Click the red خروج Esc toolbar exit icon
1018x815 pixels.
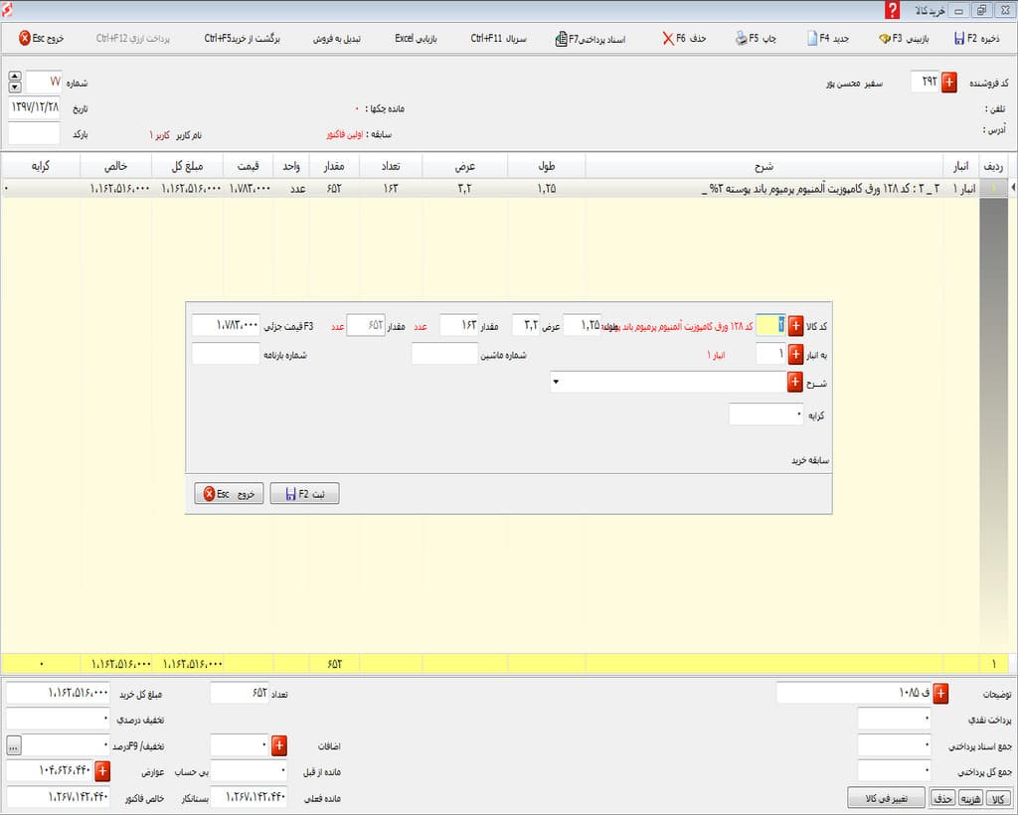25,38
